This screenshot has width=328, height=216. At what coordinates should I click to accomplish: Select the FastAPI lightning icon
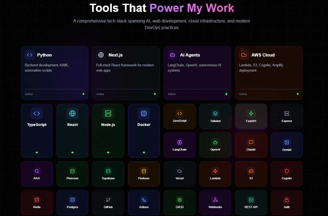point(251,113)
